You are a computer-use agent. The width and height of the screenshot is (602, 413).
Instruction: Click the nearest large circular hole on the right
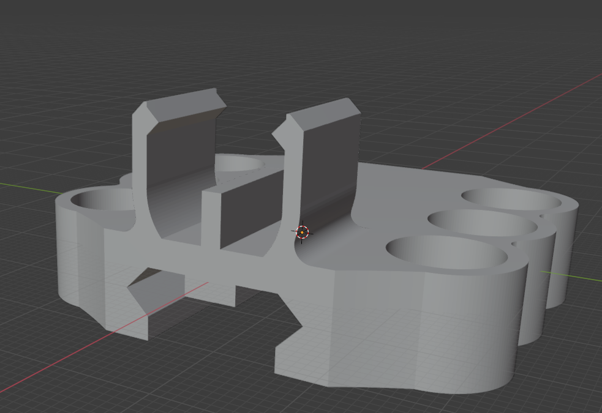point(446,253)
